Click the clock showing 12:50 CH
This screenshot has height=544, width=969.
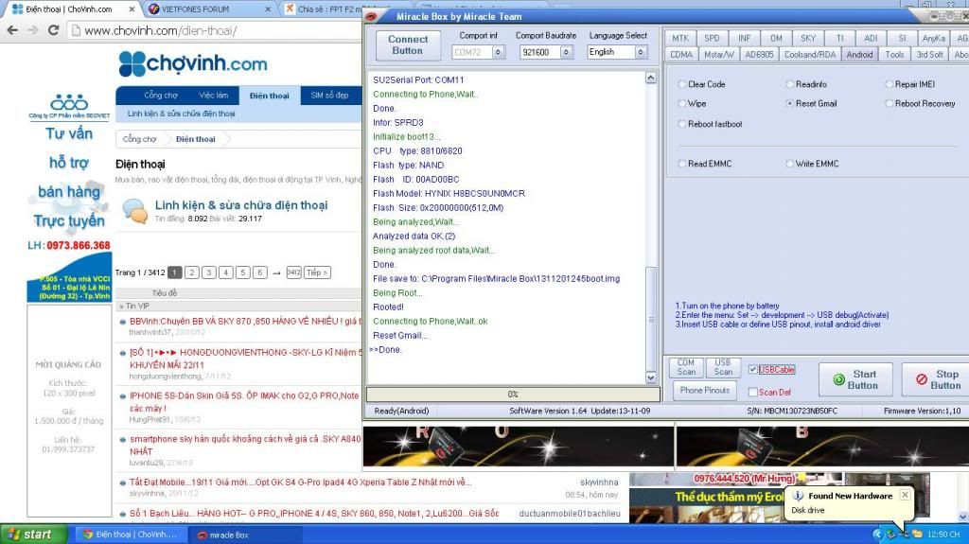click(x=943, y=535)
